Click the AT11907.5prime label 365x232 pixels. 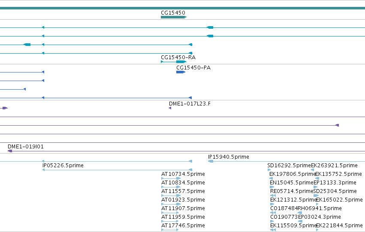(x=183, y=208)
